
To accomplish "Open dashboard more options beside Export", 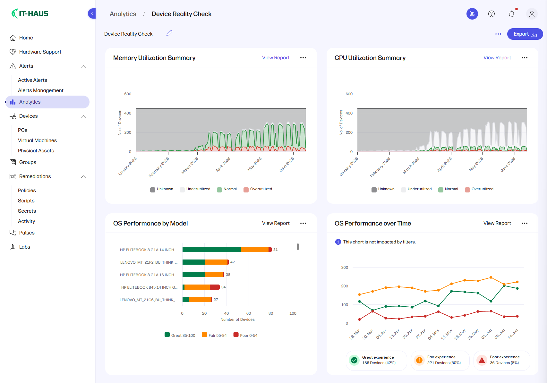I will pos(498,34).
